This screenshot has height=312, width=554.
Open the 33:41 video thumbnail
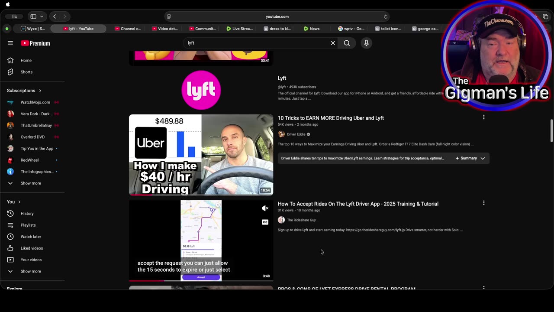click(x=201, y=58)
